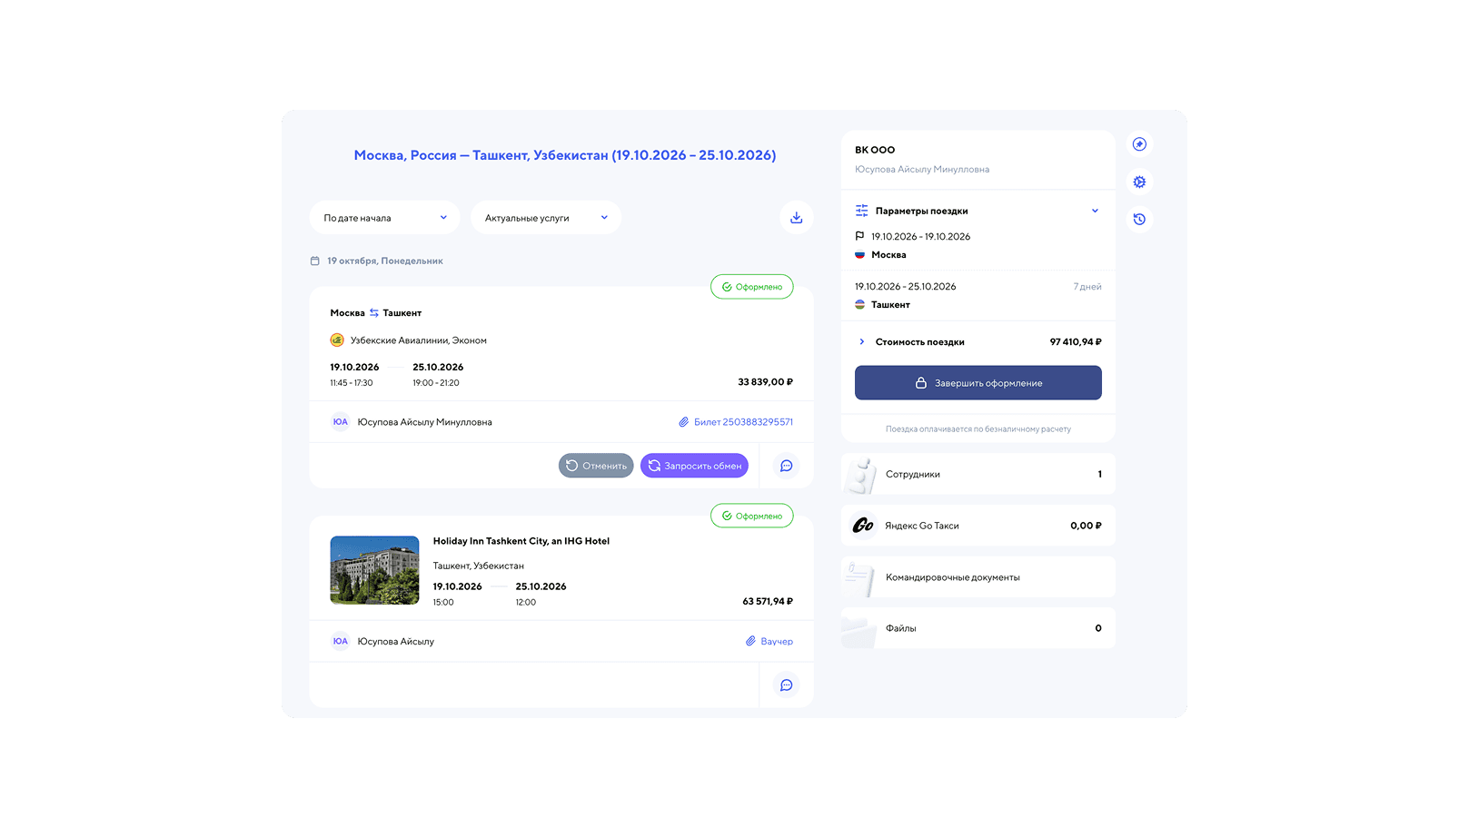1469x827 pixels.
Task: Click the Holiday Inn hotel photo thumbnail
Action: pyautogui.click(x=374, y=570)
